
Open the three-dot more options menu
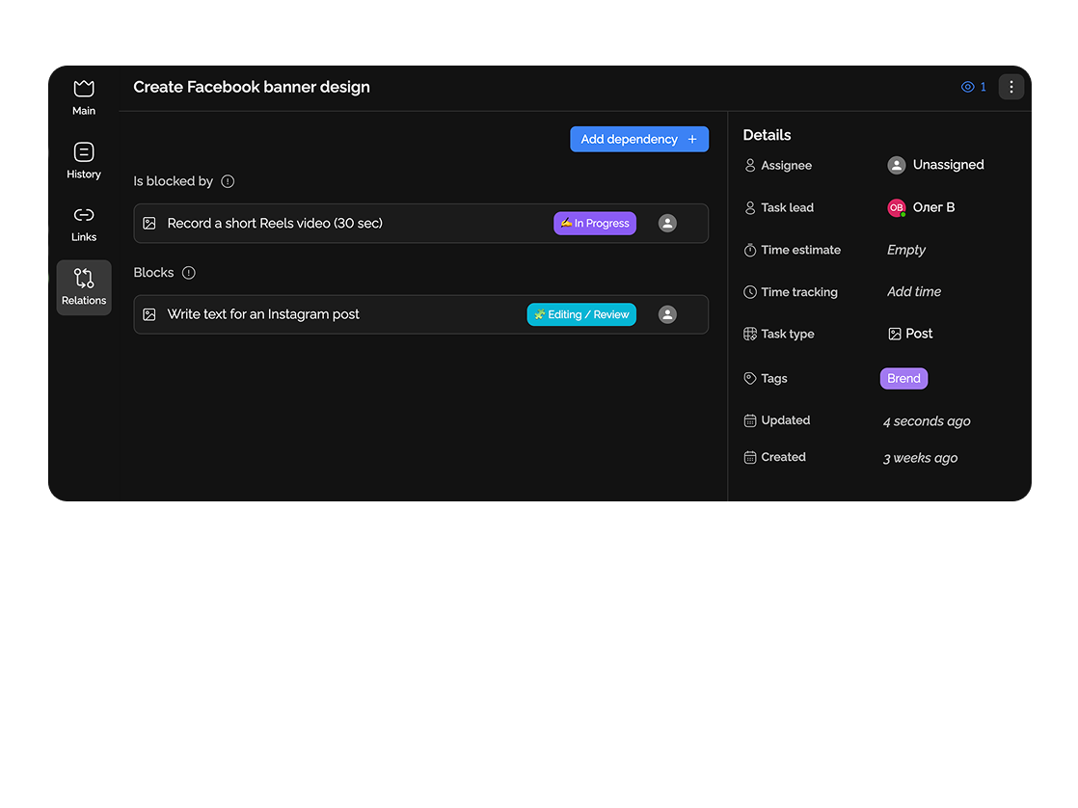tap(1011, 87)
